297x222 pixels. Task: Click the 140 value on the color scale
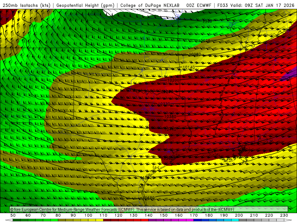[148, 215]
